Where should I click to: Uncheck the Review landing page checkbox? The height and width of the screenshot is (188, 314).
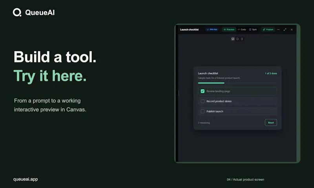tap(203, 91)
